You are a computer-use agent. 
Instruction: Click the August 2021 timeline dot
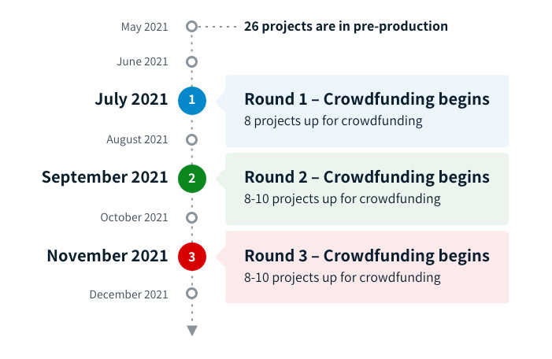click(191, 139)
